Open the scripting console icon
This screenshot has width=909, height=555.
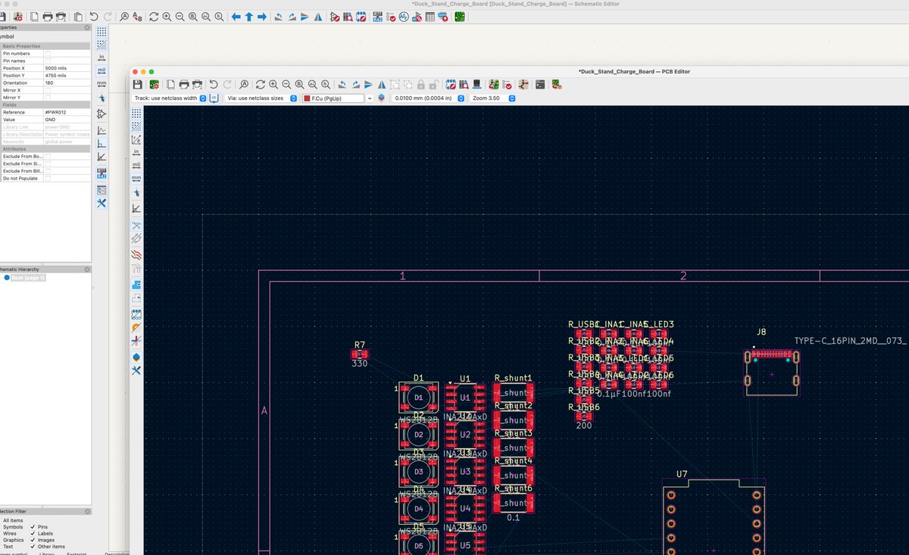pyautogui.click(x=539, y=84)
